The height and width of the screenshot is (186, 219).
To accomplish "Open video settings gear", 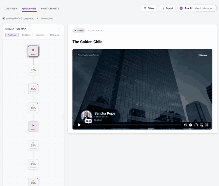I will click(191, 125).
